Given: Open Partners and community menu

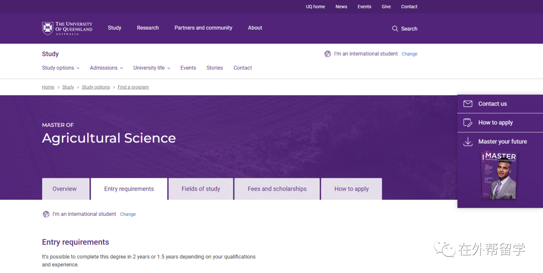Looking at the screenshot, I should 203,28.
